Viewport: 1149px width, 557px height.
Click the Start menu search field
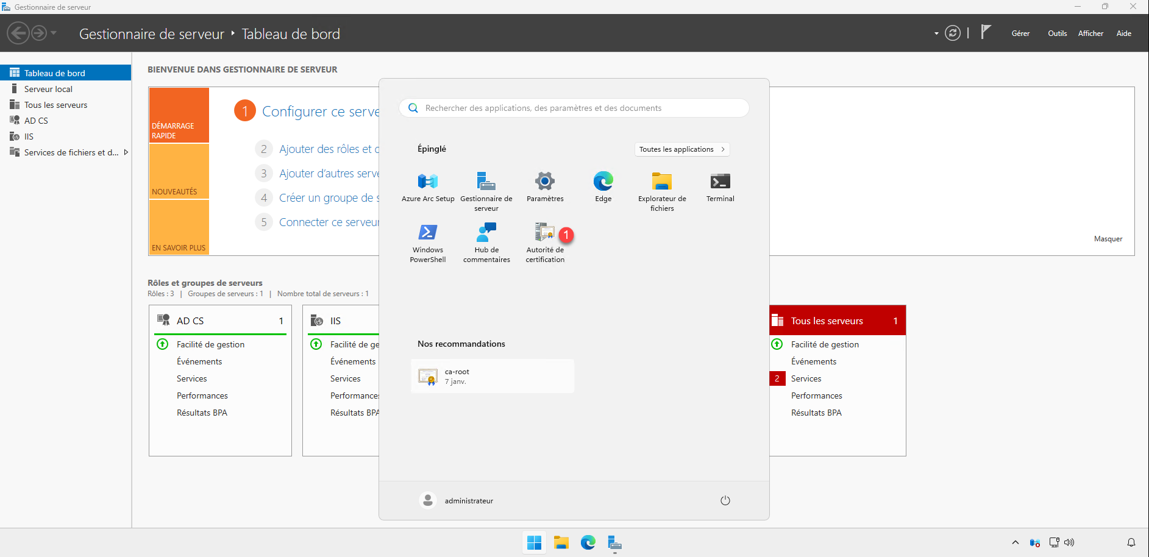[573, 108]
